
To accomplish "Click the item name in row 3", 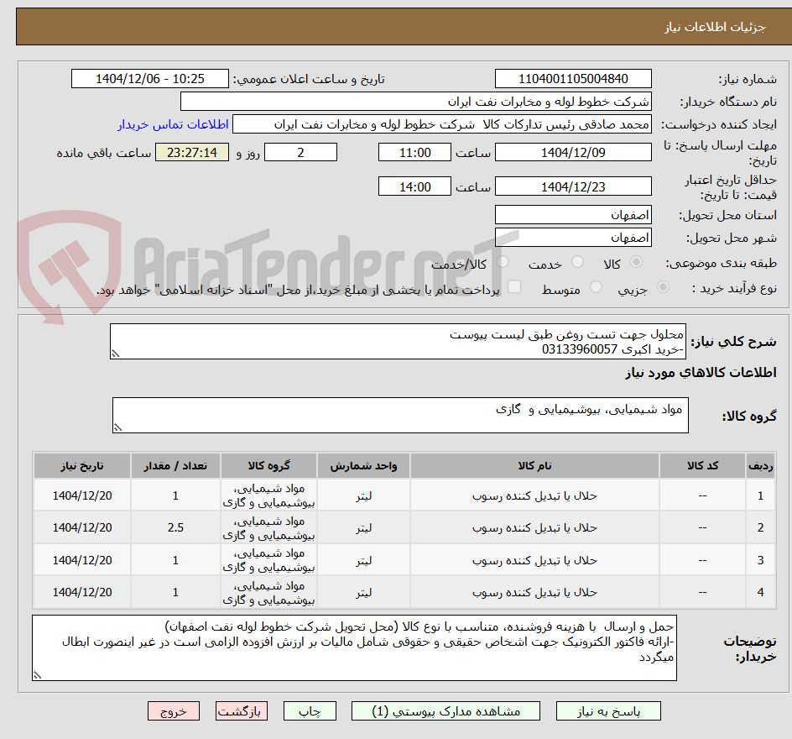I will coord(534,560).
